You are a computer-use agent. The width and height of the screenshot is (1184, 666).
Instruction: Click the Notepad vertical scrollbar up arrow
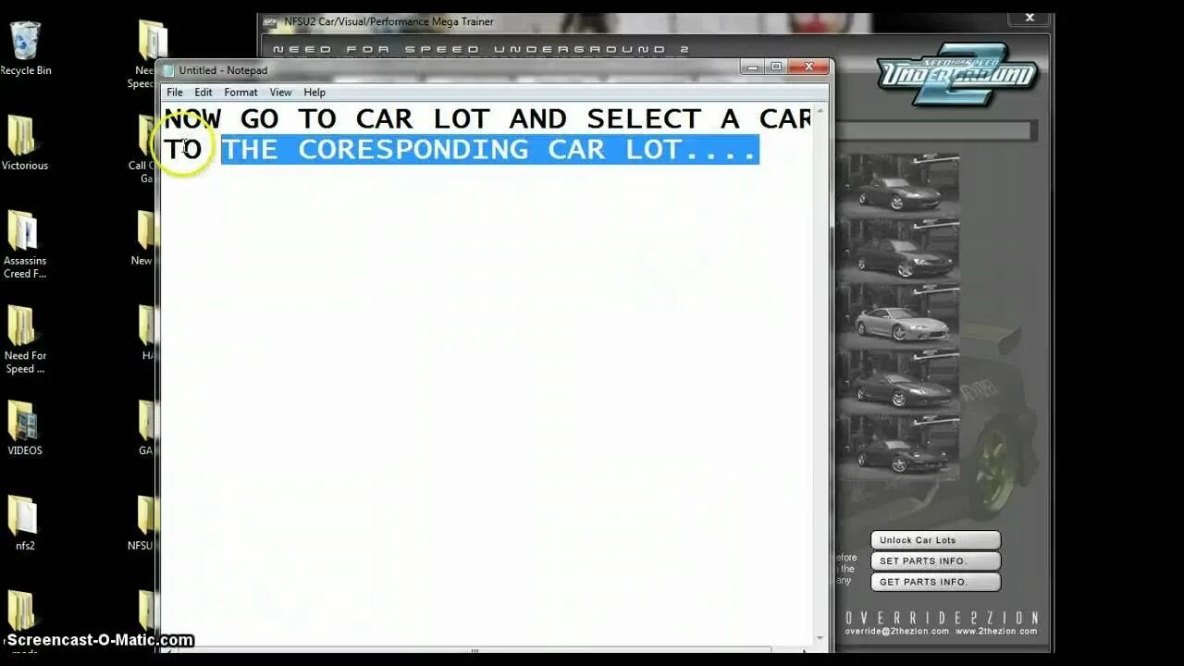[820, 111]
